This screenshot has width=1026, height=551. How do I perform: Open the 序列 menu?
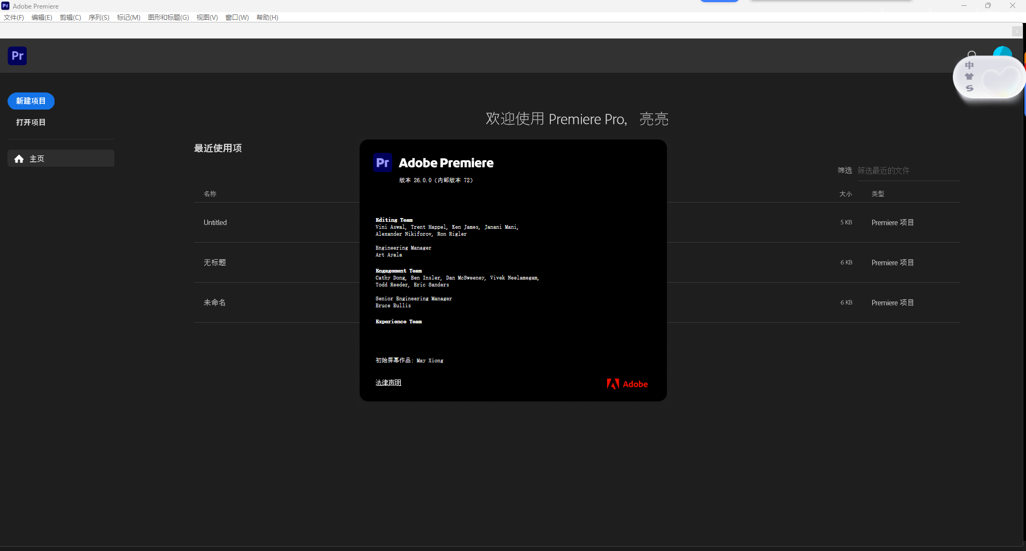click(99, 17)
